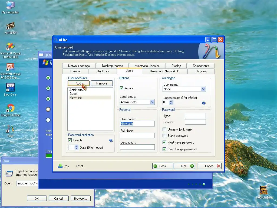Viewport: 277px width, 208px height.
Task: Click the Run dialog icon
Action: coord(9,174)
